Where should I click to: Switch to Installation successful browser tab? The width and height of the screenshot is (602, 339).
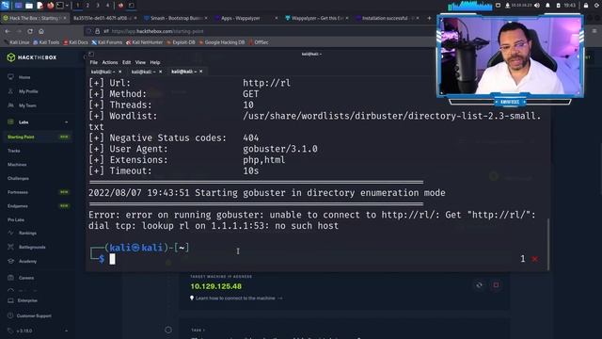387,18
